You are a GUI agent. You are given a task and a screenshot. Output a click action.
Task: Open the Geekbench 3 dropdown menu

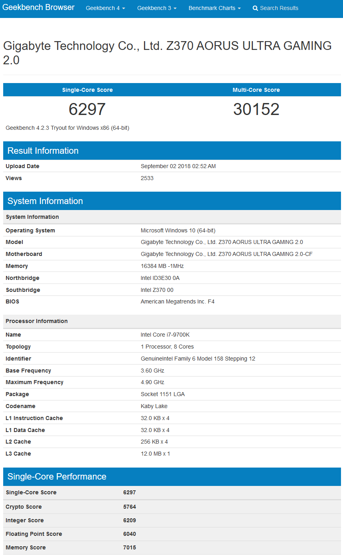tap(157, 8)
